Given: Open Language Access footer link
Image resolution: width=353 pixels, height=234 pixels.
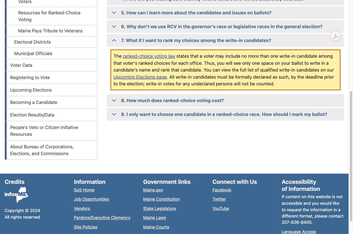Looking at the screenshot, I should click(299, 232).
